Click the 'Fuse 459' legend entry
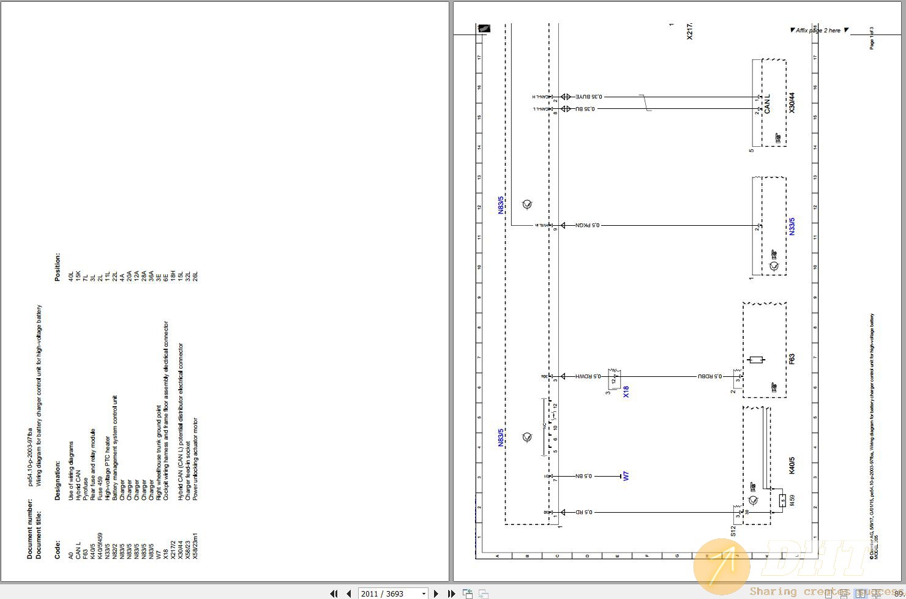This screenshot has height=599, width=906. point(100,489)
